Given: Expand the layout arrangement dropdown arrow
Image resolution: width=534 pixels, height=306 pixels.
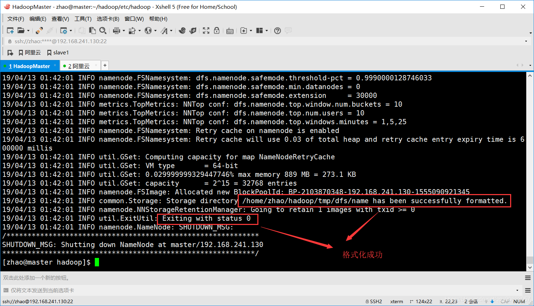Looking at the screenshot, I should pyautogui.click(x=267, y=31).
